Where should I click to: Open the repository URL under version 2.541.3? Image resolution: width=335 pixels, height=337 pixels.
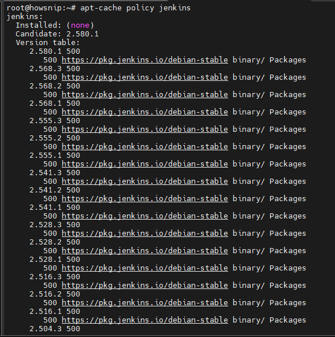pos(145,182)
